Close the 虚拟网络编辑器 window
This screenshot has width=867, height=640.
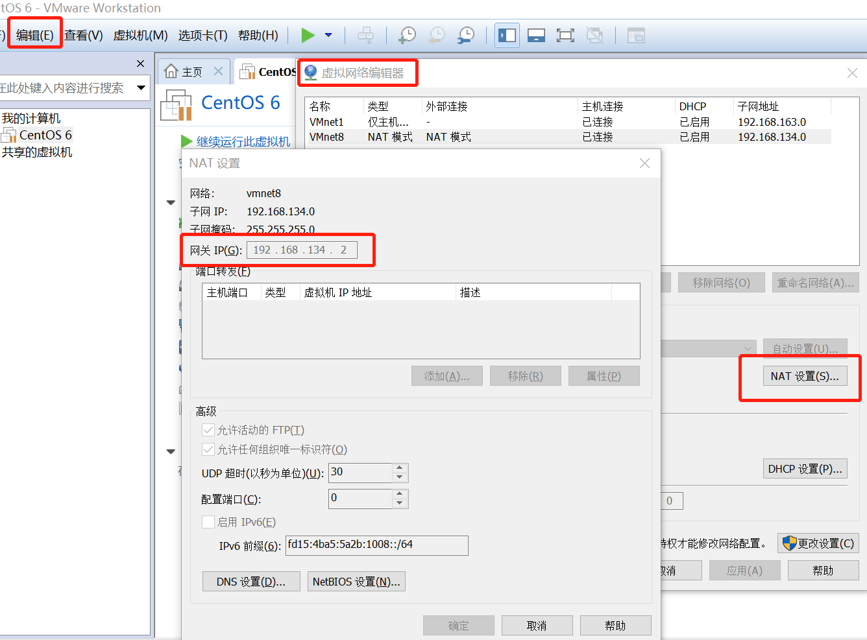click(852, 73)
